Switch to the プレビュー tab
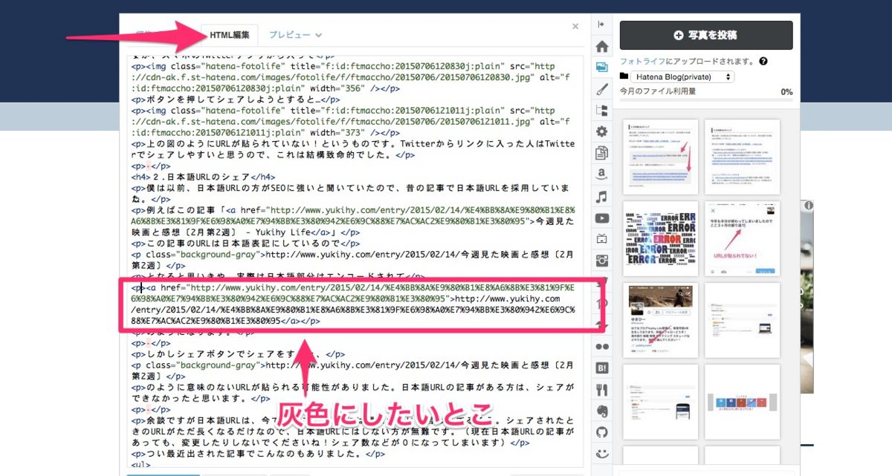 point(290,34)
